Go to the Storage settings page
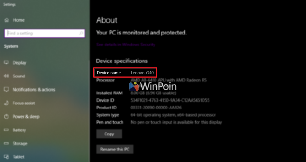306x162 pixels. (20, 143)
